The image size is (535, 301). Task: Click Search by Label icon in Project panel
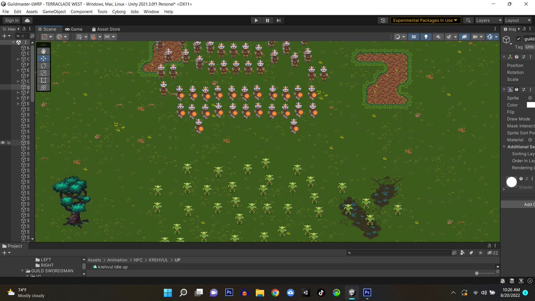tap(471, 253)
